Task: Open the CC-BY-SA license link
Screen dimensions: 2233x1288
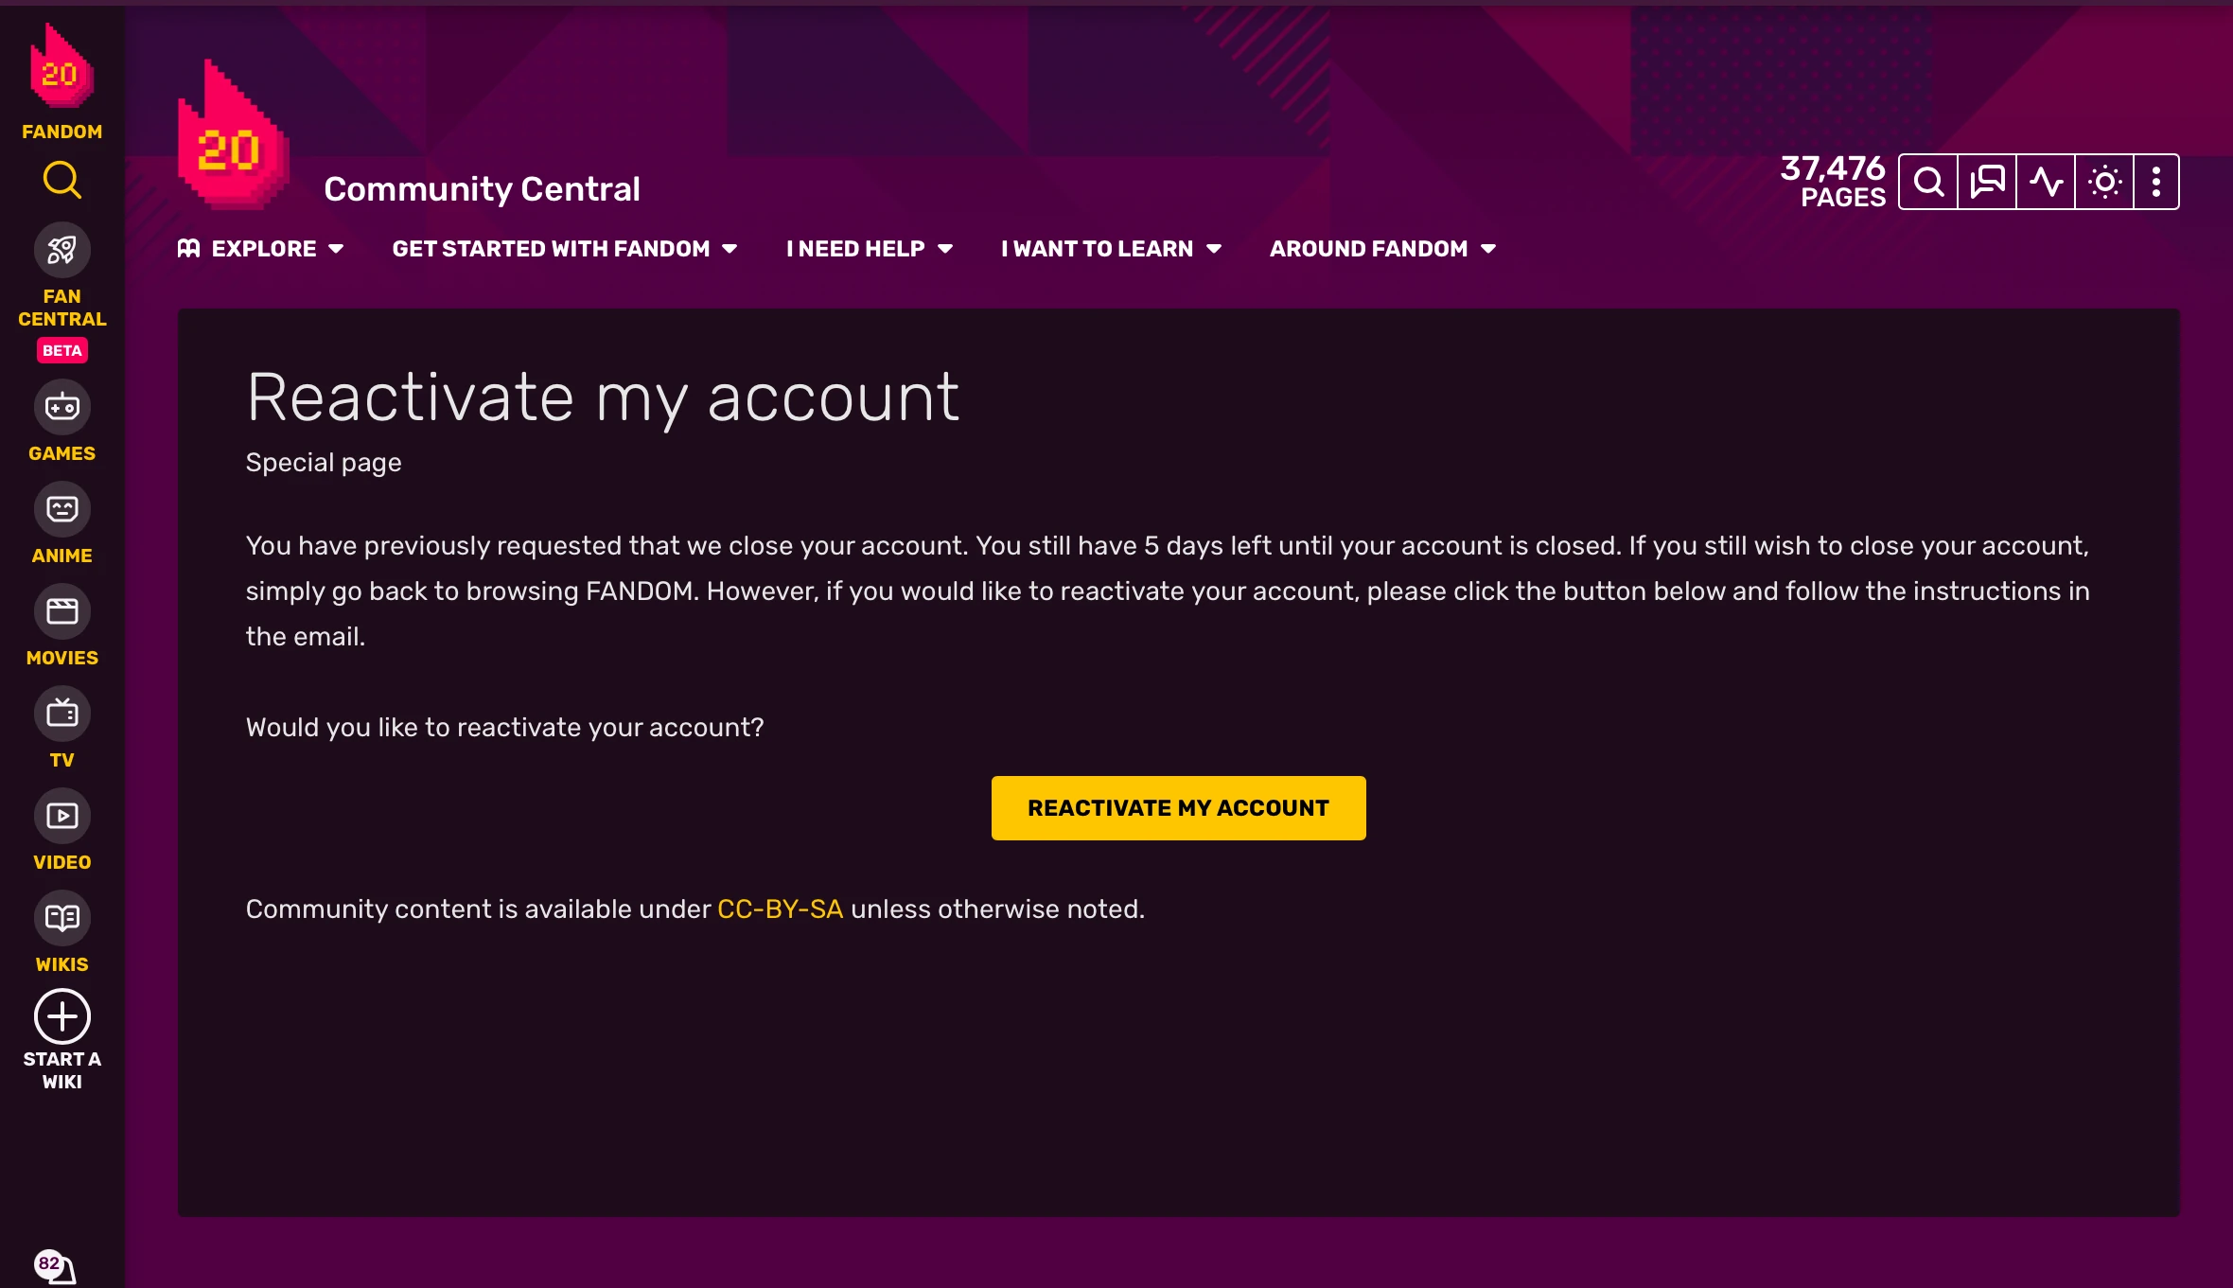Action: [x=780, y=909]
